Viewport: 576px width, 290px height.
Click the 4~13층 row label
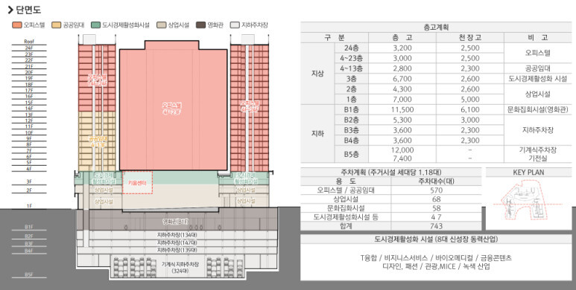[352, 68]
